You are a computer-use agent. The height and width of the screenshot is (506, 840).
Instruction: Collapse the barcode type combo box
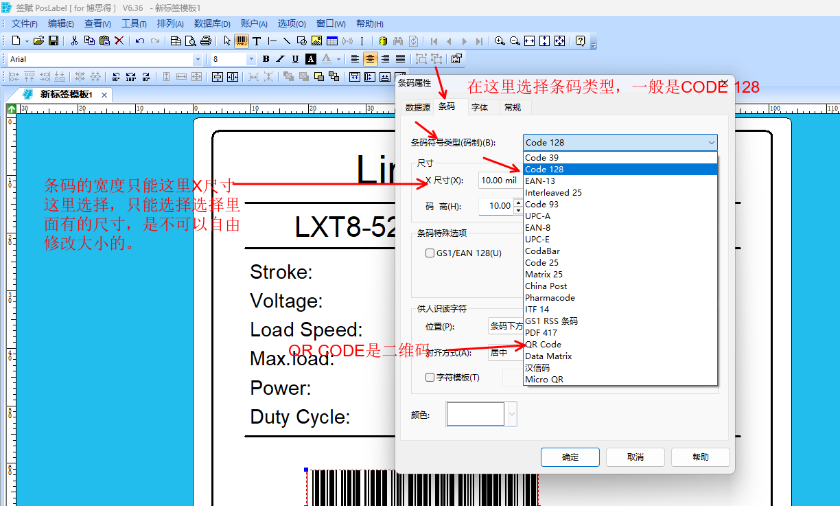click(x=710, y=143)
